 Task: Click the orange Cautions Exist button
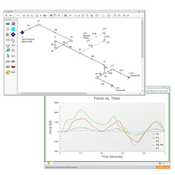coord(162,167)
